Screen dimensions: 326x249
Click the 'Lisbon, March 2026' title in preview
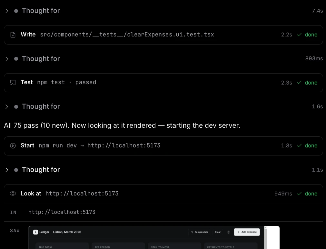pos(67,232)
